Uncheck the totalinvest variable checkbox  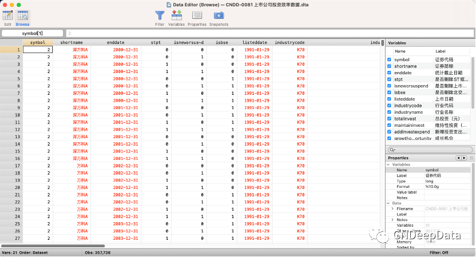(389, 119)
